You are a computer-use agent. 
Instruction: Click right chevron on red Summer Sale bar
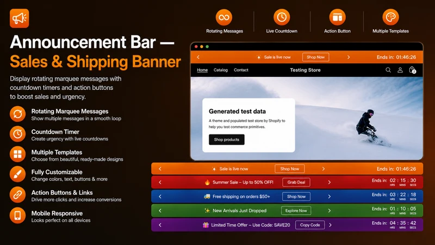(330, 182)
